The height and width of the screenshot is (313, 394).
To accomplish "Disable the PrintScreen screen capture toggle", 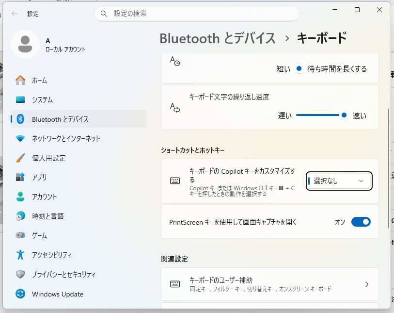I will pos(361,222).
